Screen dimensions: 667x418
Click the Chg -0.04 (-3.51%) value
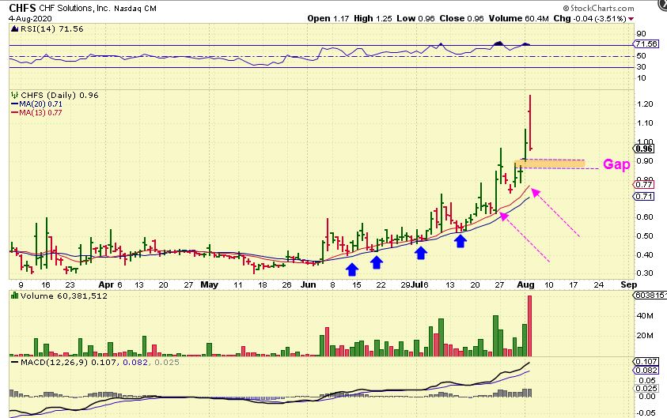tap(589, 18)
